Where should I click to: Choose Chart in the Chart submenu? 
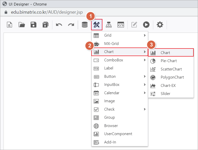171,53
